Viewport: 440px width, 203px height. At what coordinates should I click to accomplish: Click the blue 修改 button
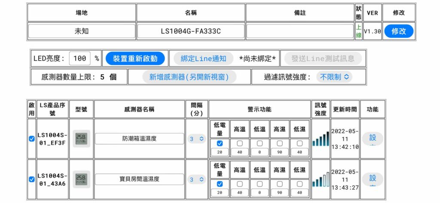pos(398,31)
